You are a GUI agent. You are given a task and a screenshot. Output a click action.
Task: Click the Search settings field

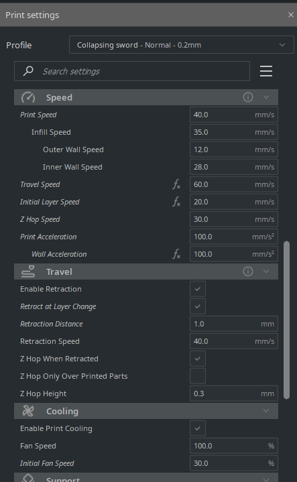click(x=132, y=71)
